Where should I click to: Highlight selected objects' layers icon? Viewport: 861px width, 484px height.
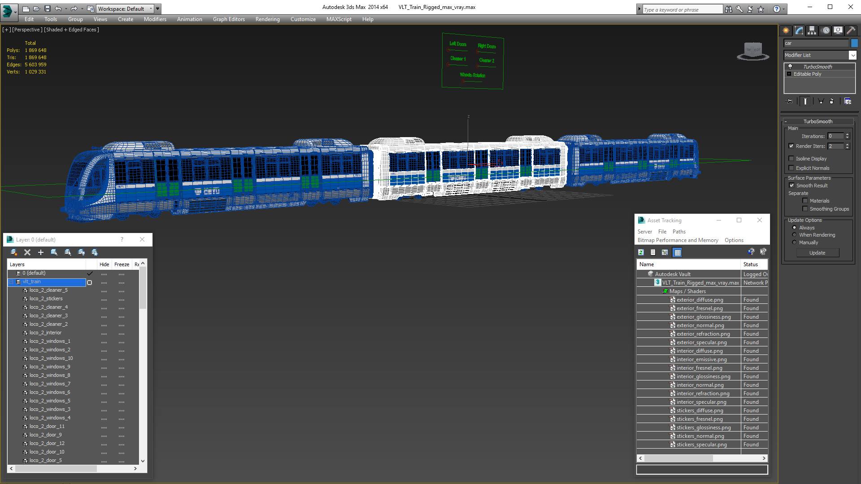pos(68,252)
